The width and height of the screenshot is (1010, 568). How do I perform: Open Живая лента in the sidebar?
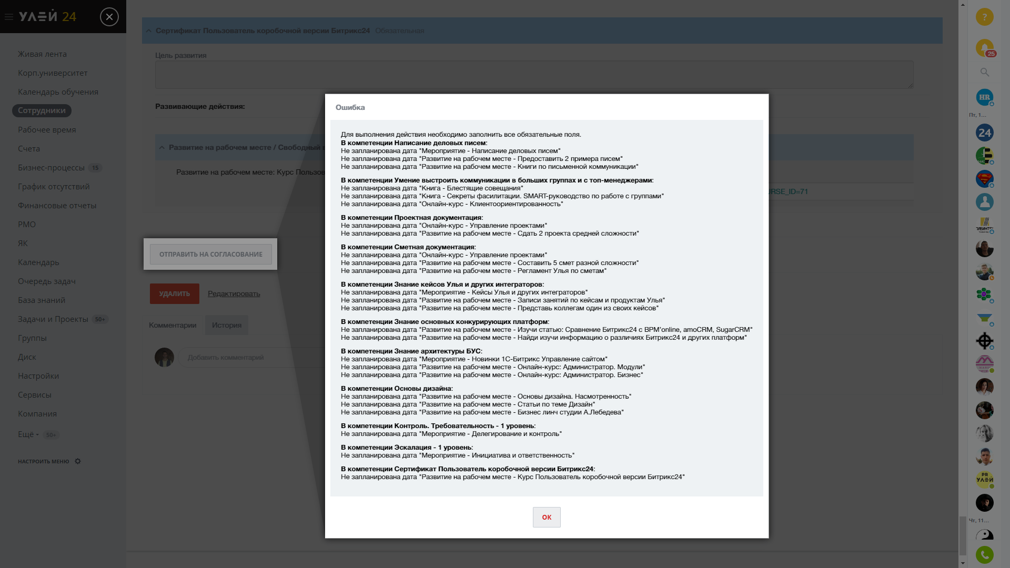tap(42, 54)
